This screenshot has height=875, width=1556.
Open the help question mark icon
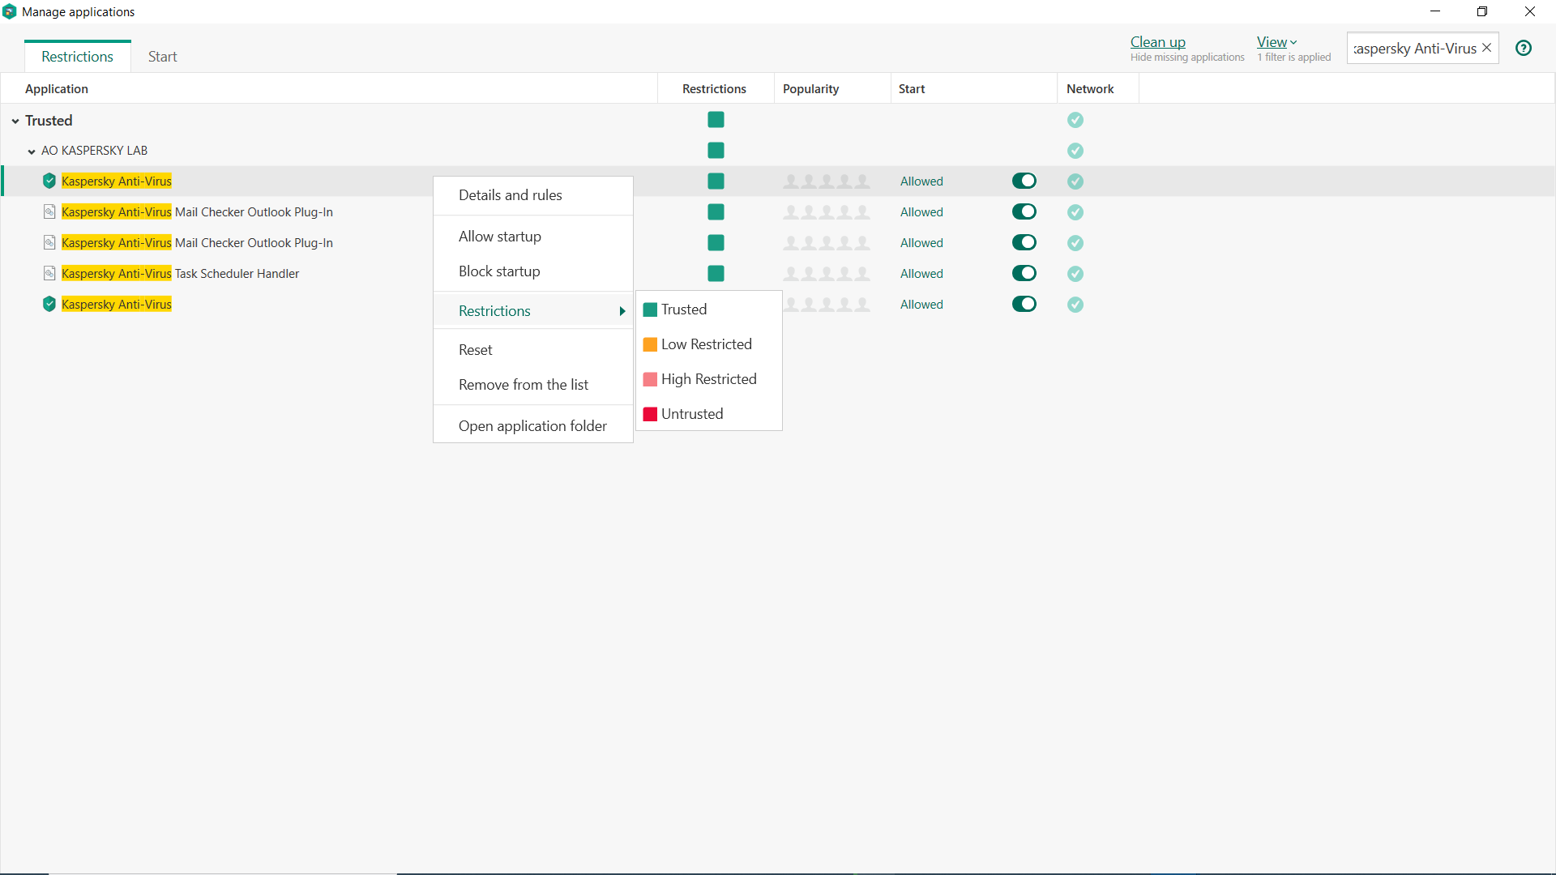[x=1524, y=48]
